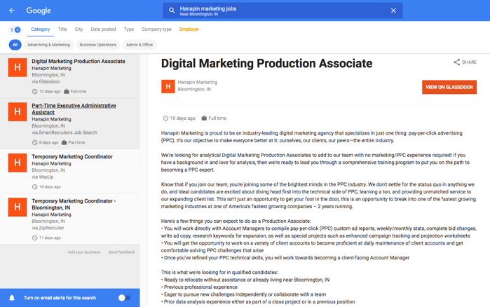Select the Type filter tab
The height and width of the screenshot is (307, 490).
[129, 29]
